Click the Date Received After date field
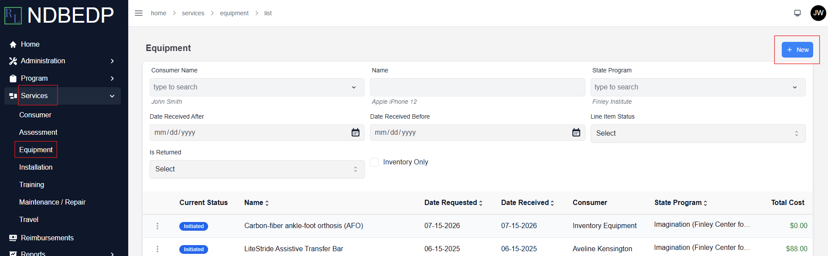 point(257,133)
